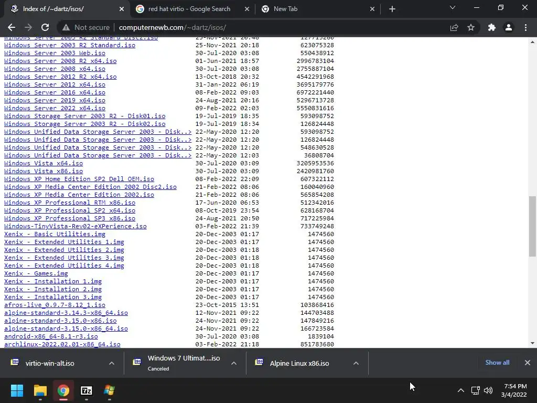The width and height of the screenshot is (537, 403).
Task: Open File Explorer from taskbar
Action: pos(40,390)
